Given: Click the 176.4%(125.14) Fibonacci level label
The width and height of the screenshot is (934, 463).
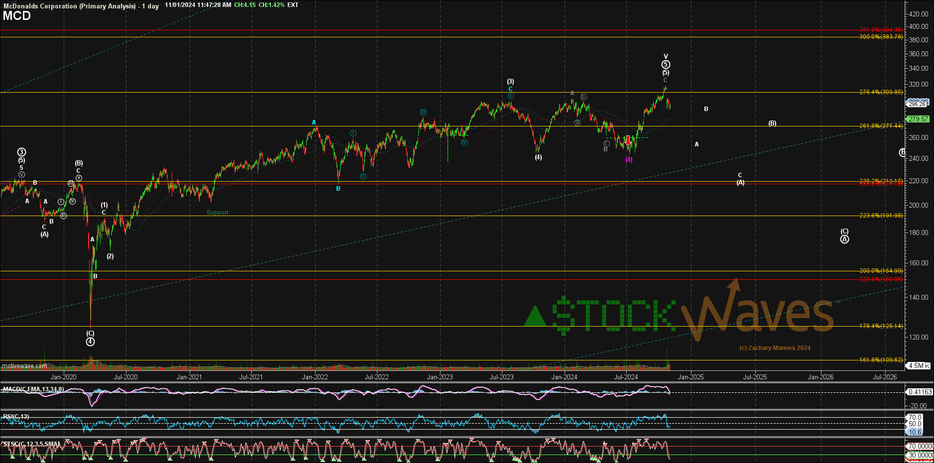Looking at the screenshot, I should click(x=881, y=326).
